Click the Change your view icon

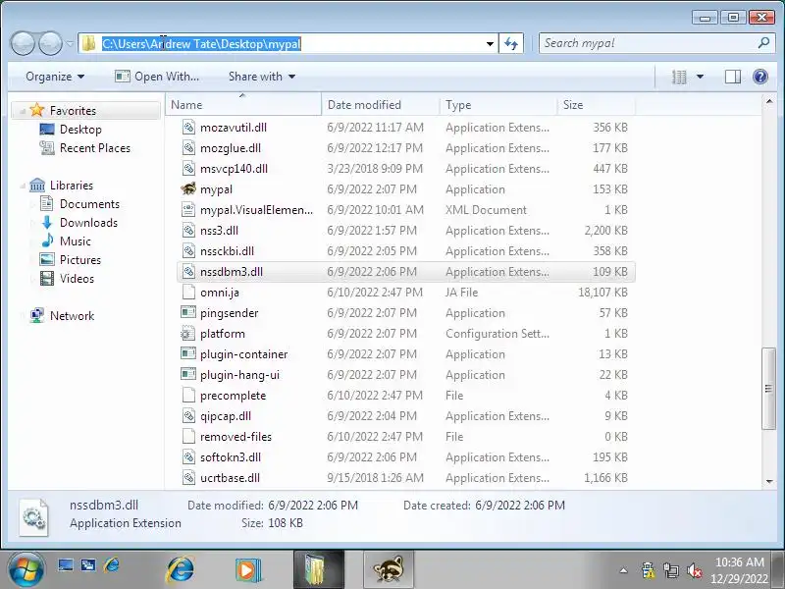click(679, 77)
